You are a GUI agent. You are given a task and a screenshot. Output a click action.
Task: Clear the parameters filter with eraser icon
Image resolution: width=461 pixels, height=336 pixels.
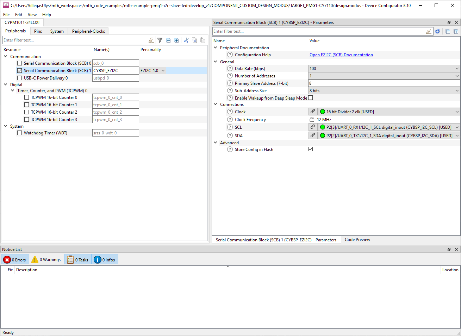(x=429, y=31)
